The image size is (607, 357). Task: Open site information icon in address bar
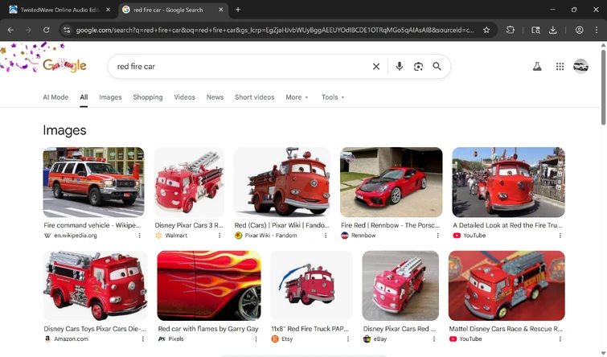click(x=67, y=30)
